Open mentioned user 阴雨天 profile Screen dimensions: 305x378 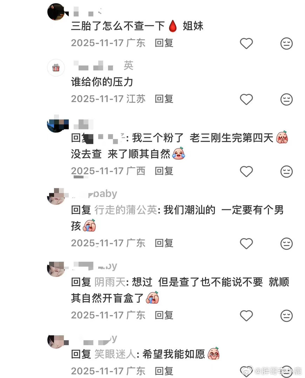coord(110,282)
